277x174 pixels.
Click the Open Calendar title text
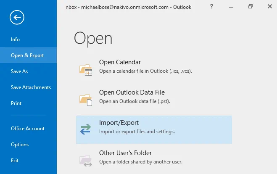point(120,62)
